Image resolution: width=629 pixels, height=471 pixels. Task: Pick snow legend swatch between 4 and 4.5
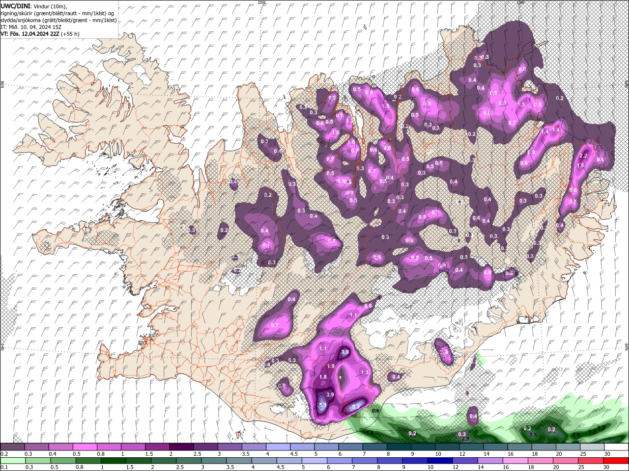[x=277, y=446]
